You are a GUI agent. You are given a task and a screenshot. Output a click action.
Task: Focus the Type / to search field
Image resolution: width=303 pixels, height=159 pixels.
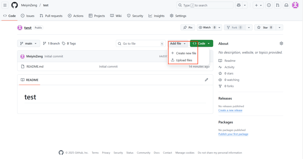click(x=205, y=5)
